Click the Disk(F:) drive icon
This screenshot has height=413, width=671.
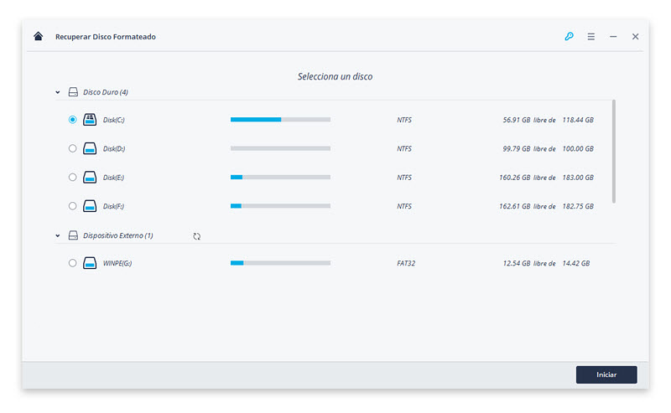[x=90, y=206]
